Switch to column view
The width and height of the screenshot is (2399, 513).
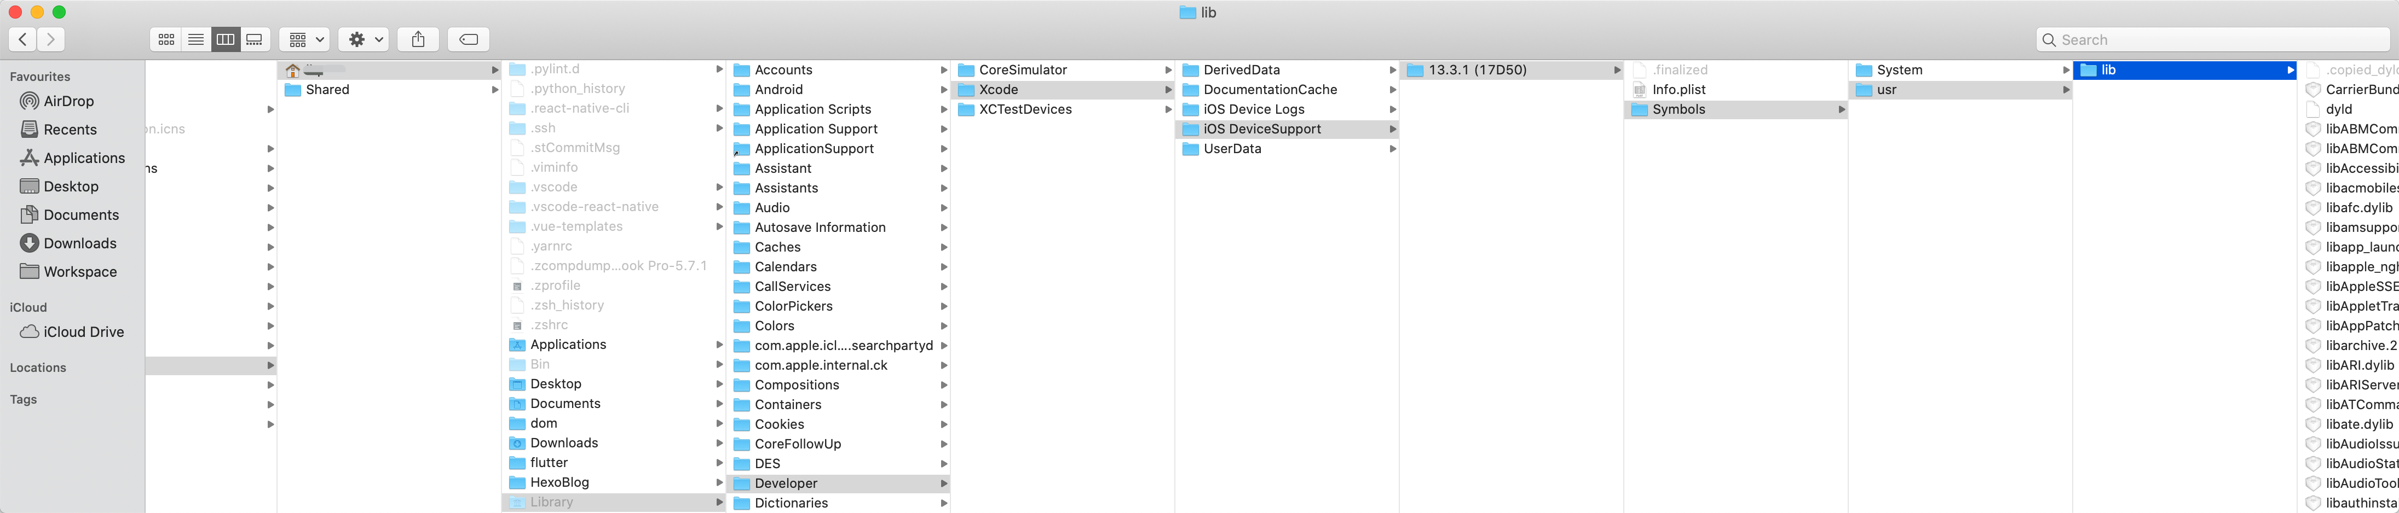(226, 39)
